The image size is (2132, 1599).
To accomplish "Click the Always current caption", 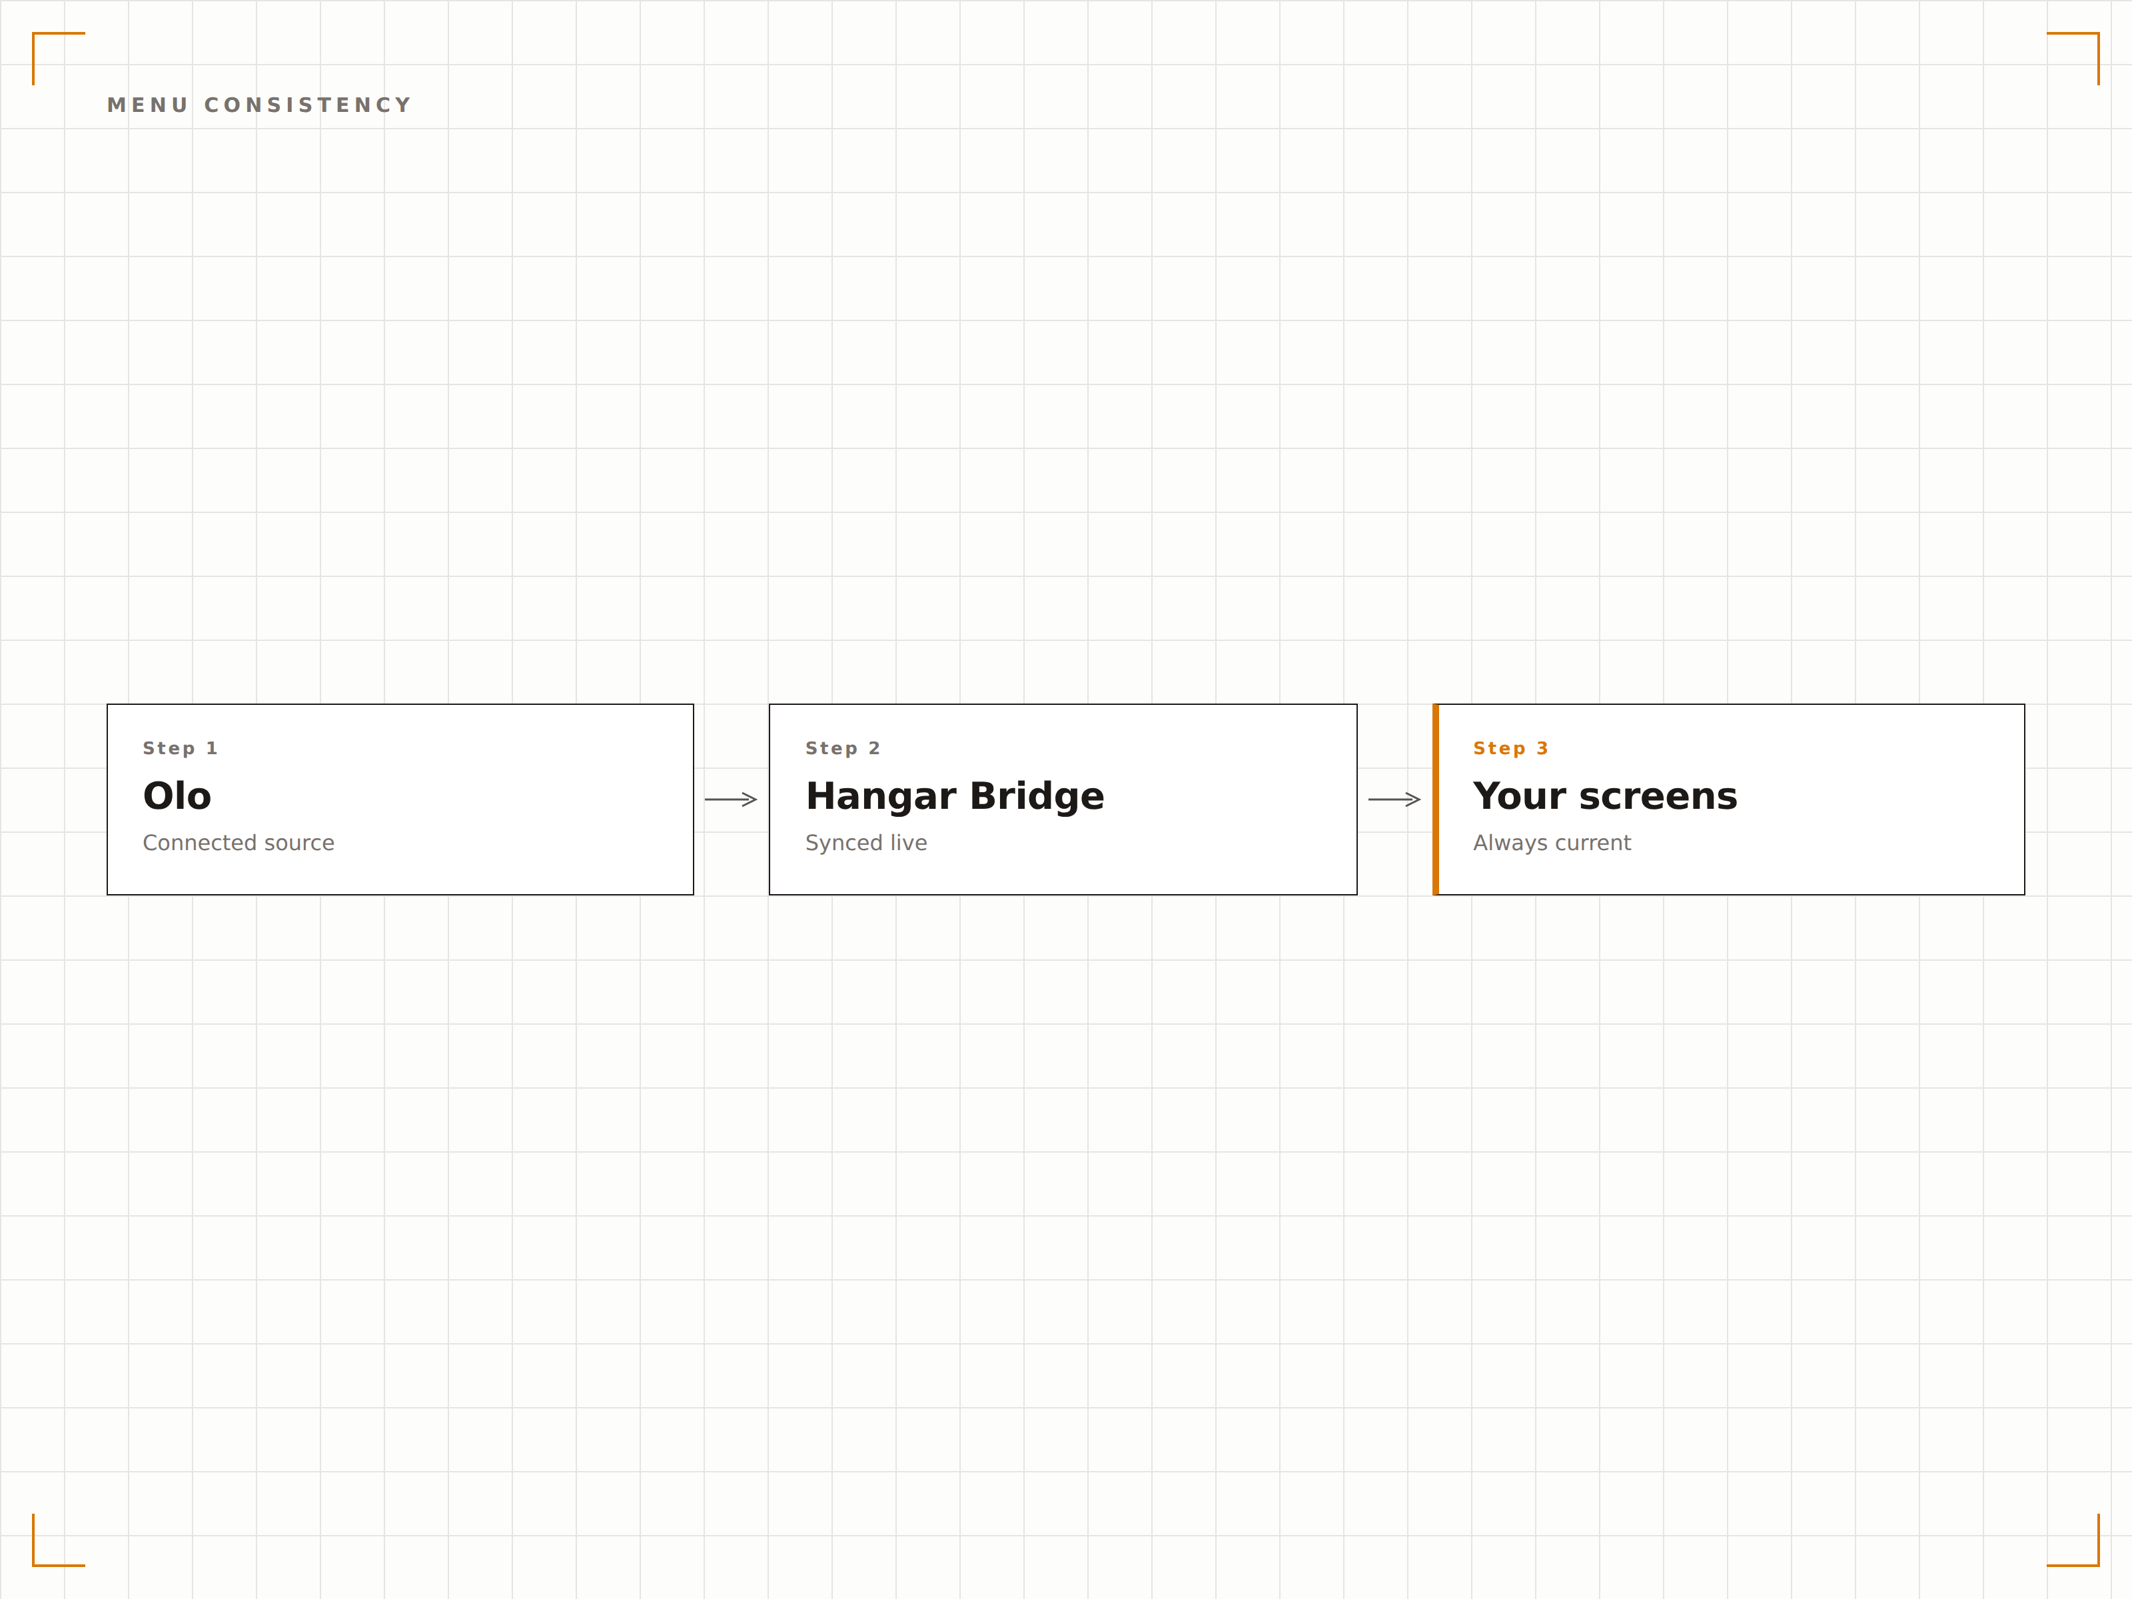I will [x=1552, y=843].
